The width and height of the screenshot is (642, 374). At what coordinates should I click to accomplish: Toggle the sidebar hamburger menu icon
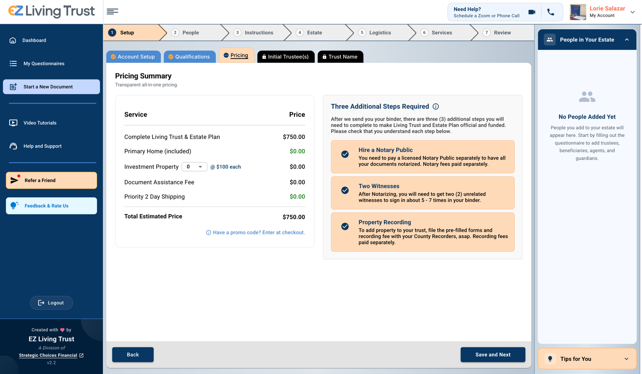point(112,12)
